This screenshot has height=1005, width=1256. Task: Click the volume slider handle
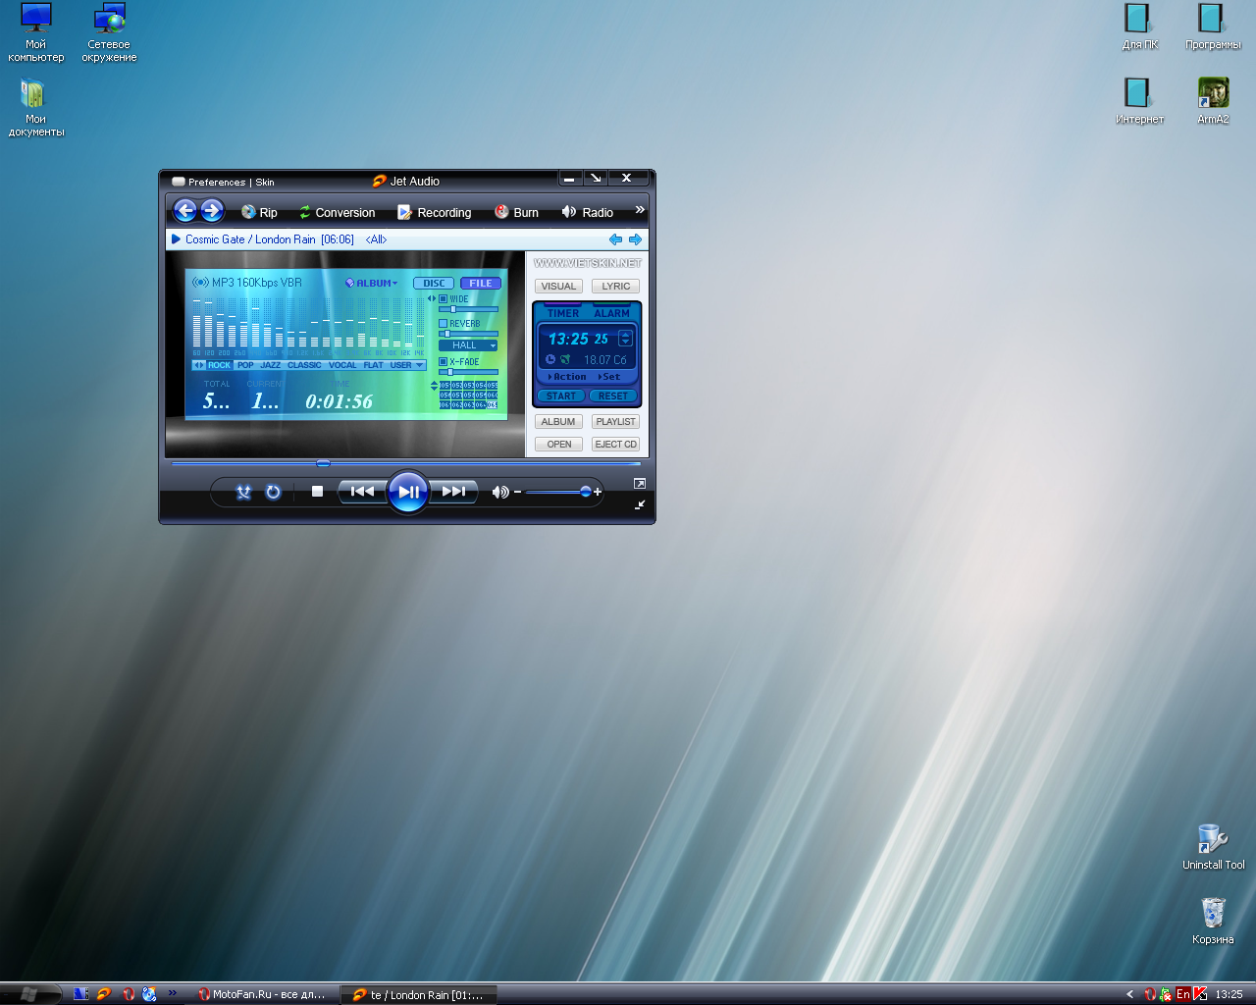coord(586,492)
